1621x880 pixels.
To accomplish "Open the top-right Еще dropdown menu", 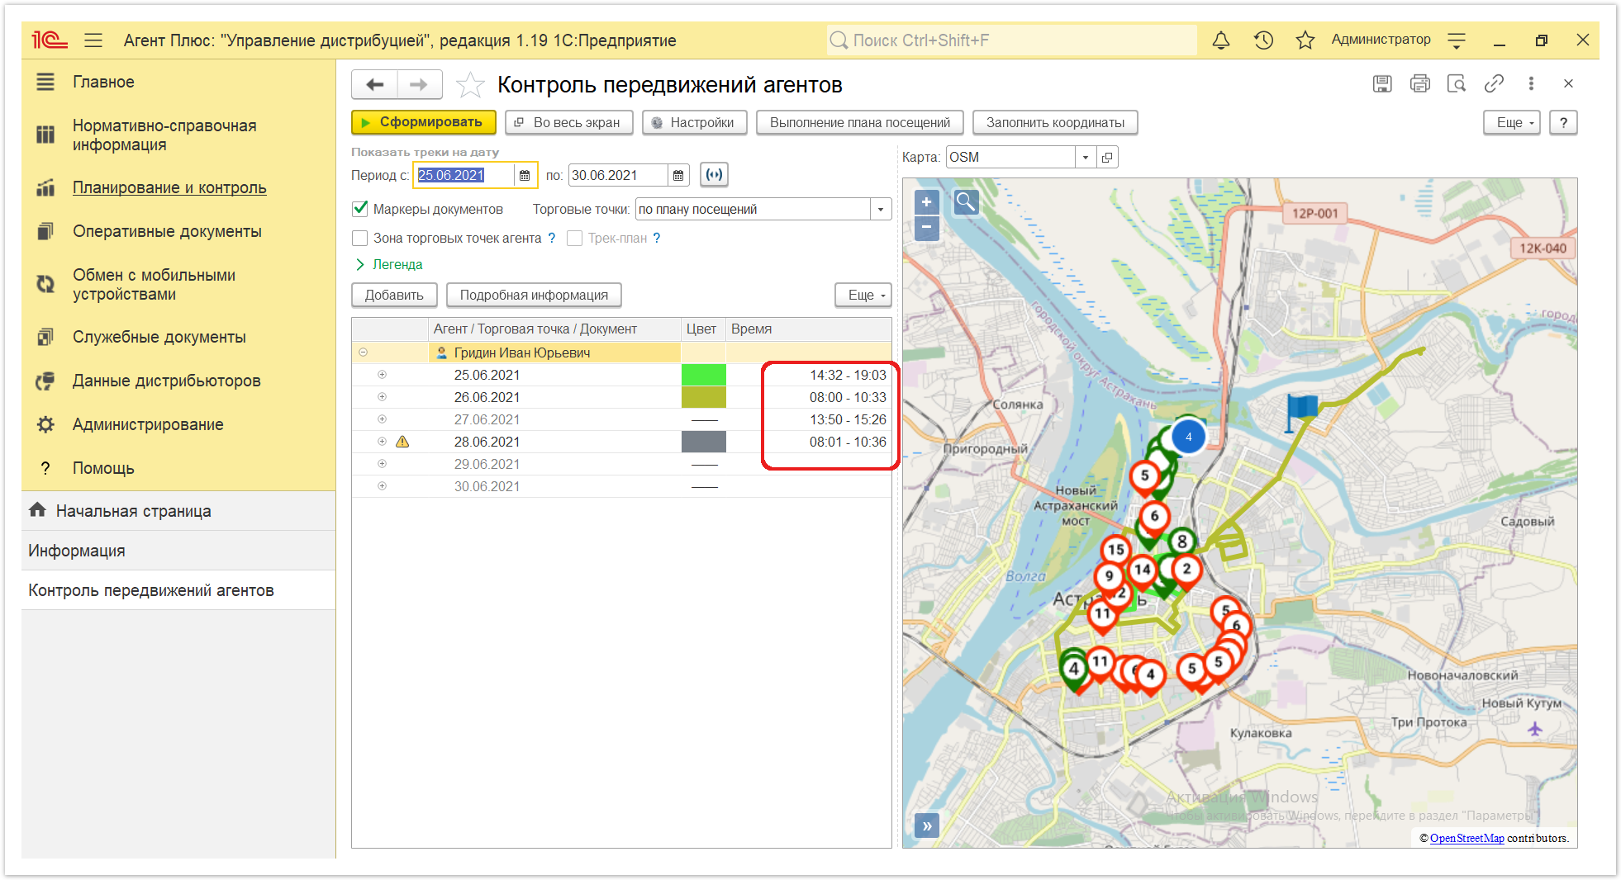I will click(x=1512, y=122).
